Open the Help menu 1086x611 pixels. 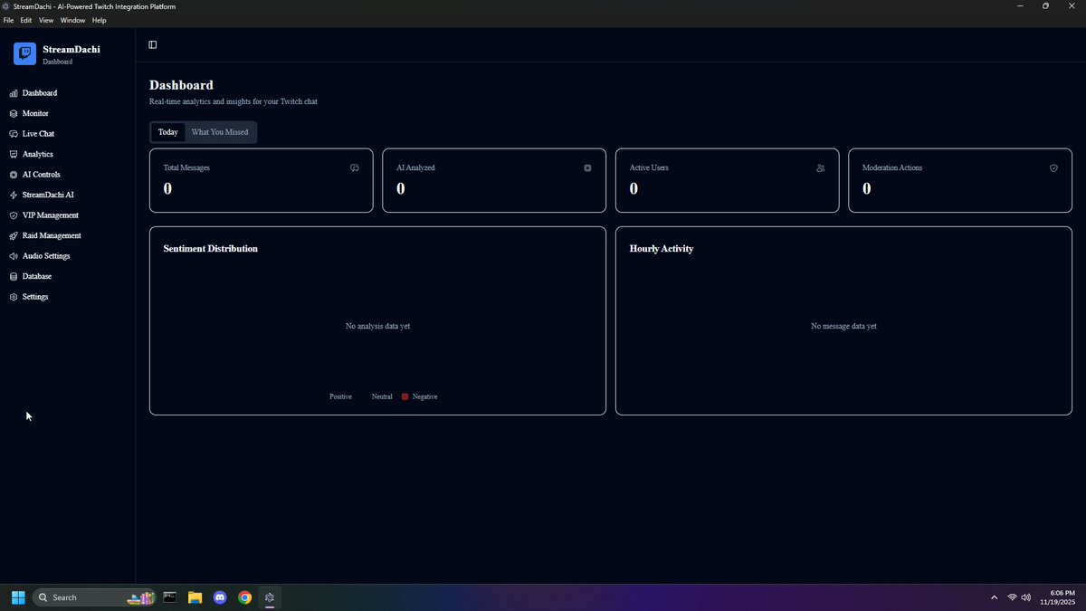(x=99, y=20)
